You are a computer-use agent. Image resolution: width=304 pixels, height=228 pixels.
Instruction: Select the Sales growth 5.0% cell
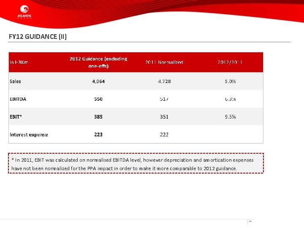(x=231, y=81)
